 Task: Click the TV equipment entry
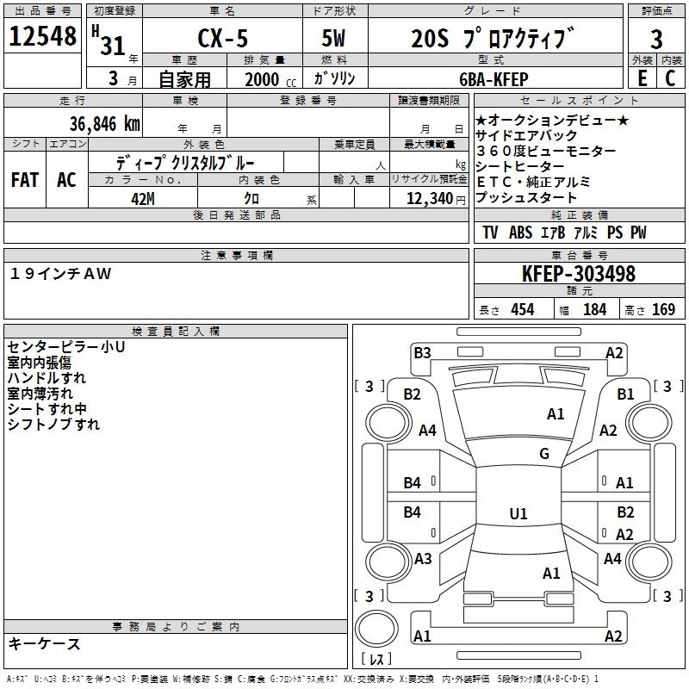tap(490, 233)
